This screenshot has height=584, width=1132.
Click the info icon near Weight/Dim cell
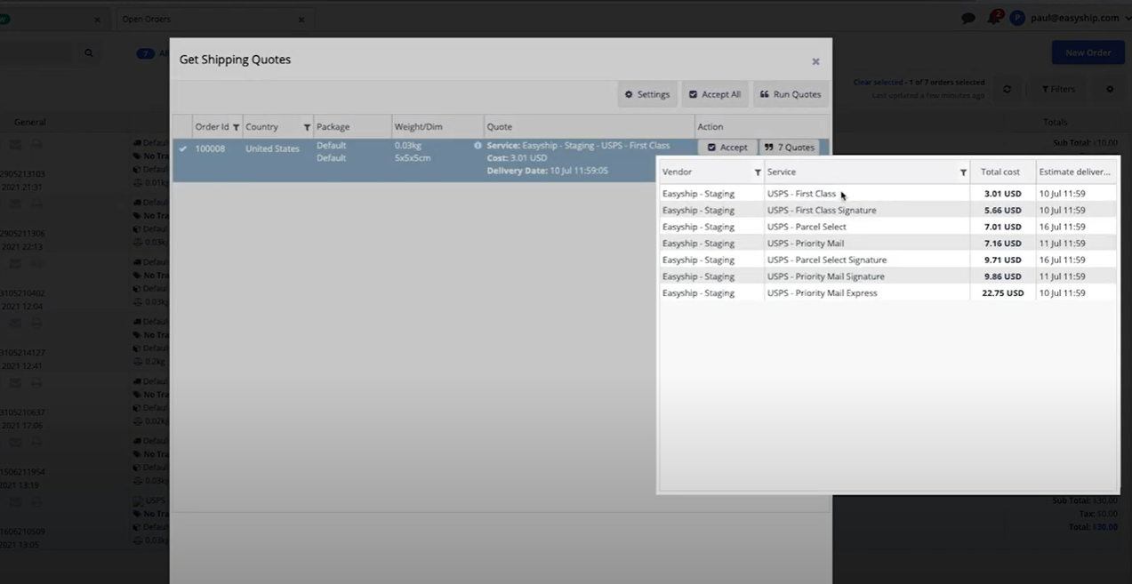(478, 146)
